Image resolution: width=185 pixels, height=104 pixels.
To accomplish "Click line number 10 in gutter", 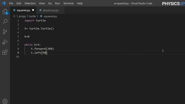I will coord(17,57).
